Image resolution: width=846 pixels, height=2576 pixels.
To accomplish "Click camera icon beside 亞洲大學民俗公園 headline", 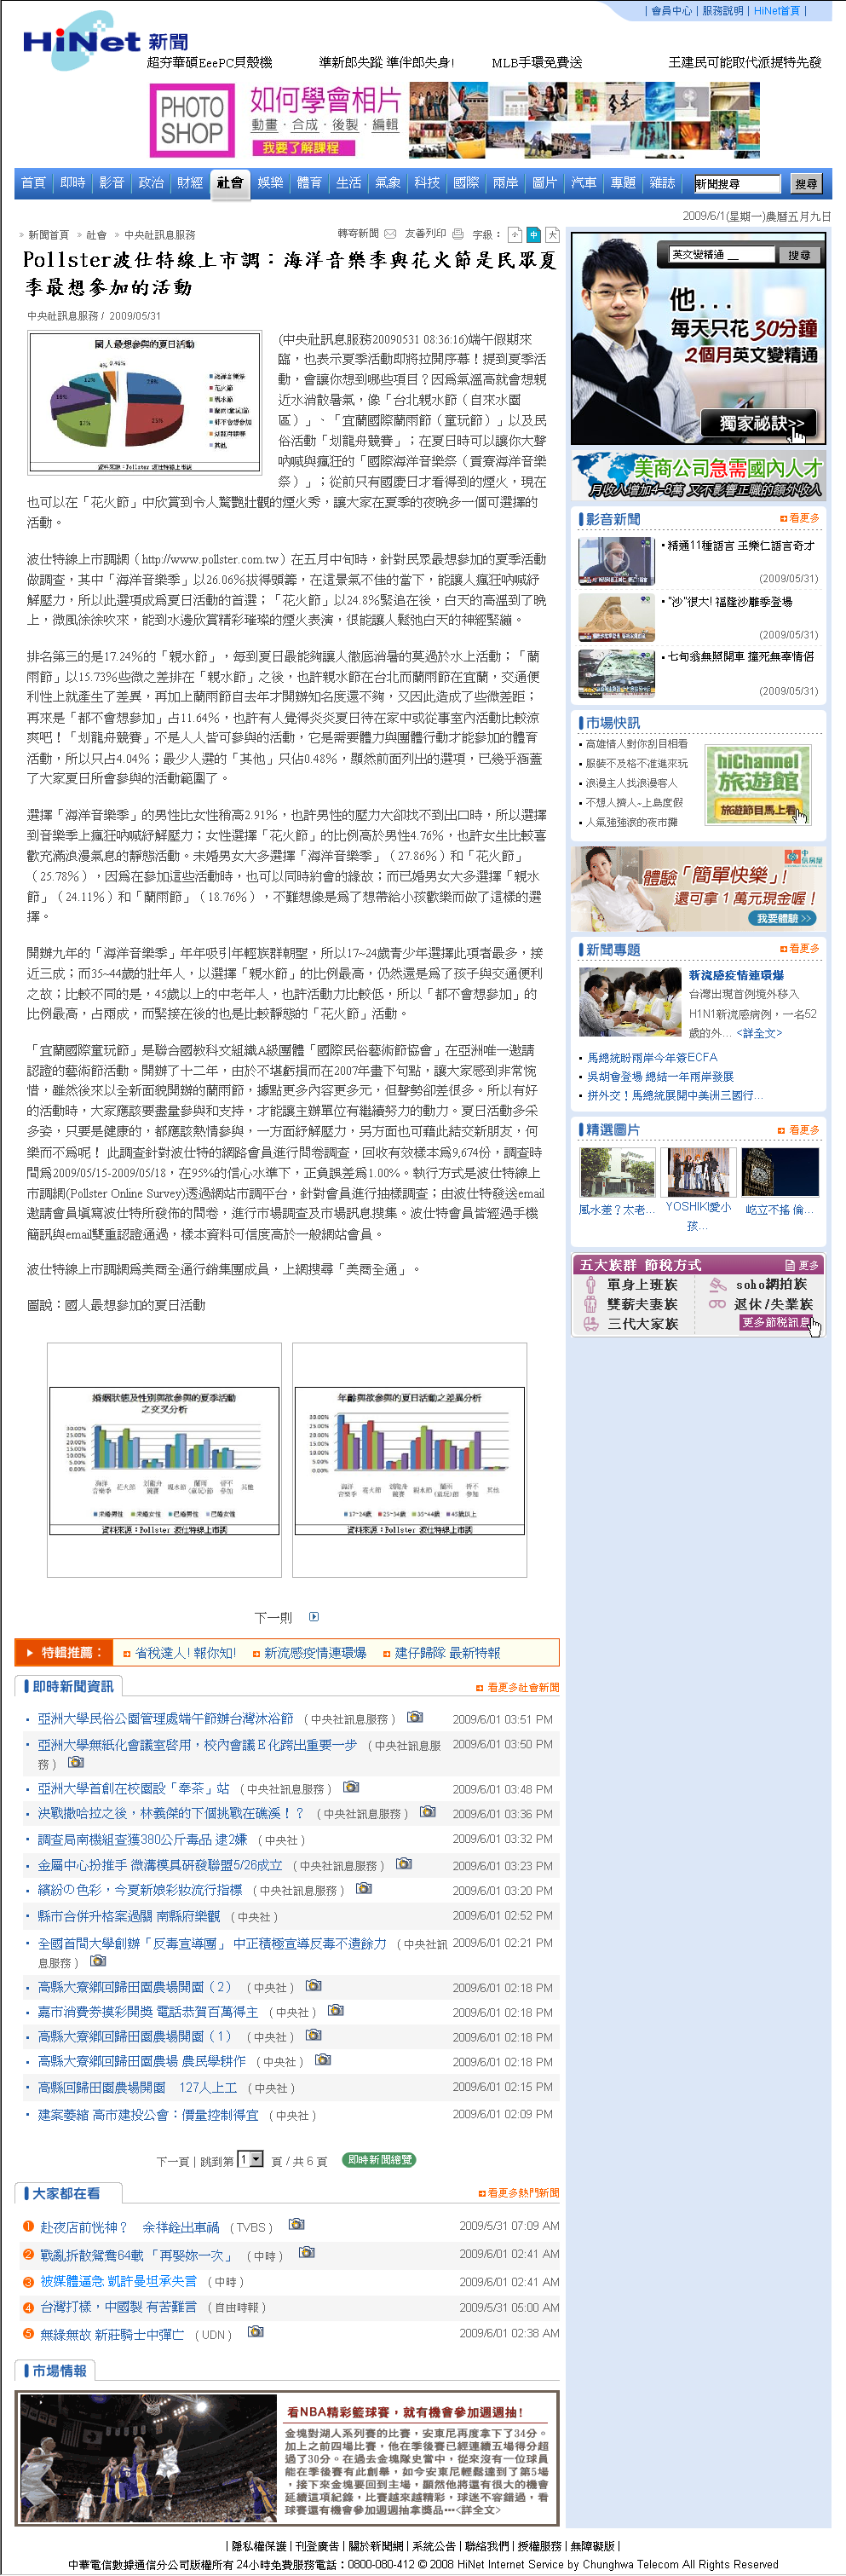I will click(414, 1717).
